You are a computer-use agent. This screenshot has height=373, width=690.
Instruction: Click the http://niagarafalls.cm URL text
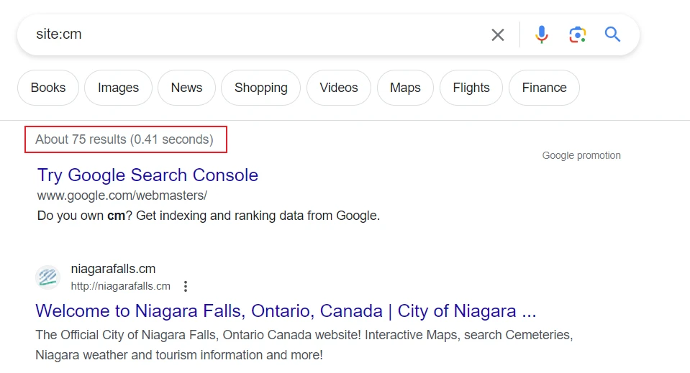point(120,286)
